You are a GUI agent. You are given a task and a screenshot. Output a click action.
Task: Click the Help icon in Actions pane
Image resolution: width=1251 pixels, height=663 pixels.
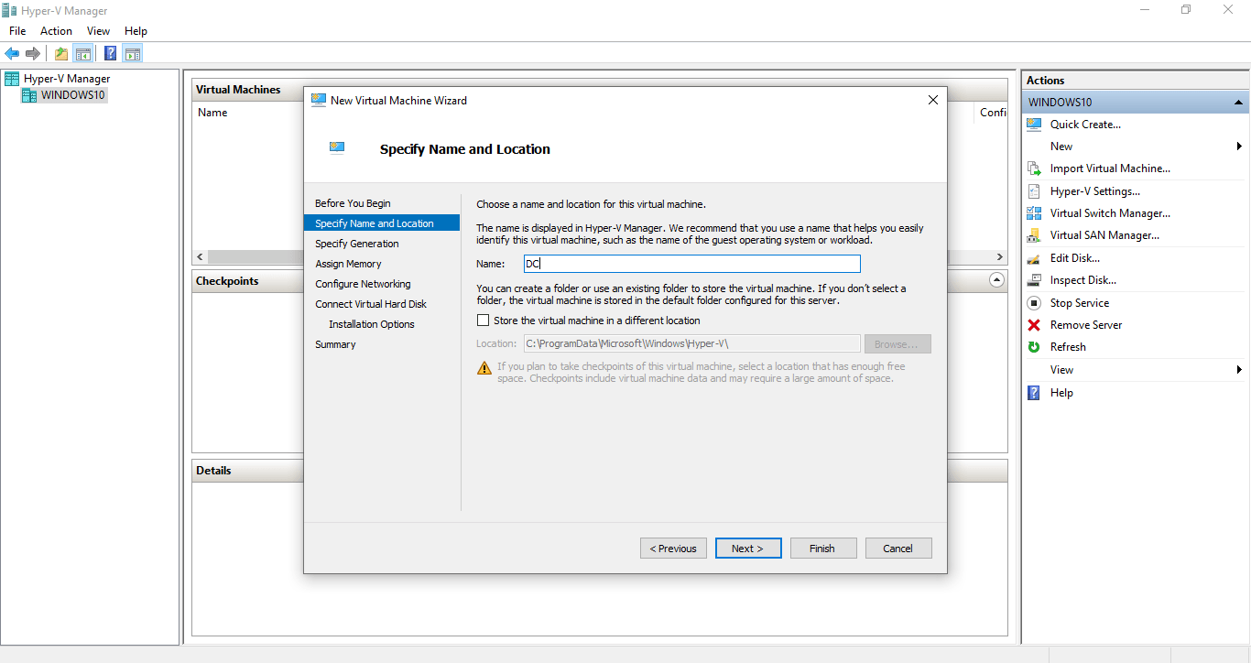point(1035,393)
